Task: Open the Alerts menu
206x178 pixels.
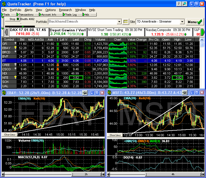Action: tap(28, 10)
